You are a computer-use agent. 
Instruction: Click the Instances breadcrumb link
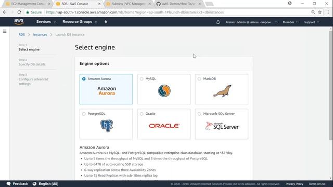click(40, 35)
